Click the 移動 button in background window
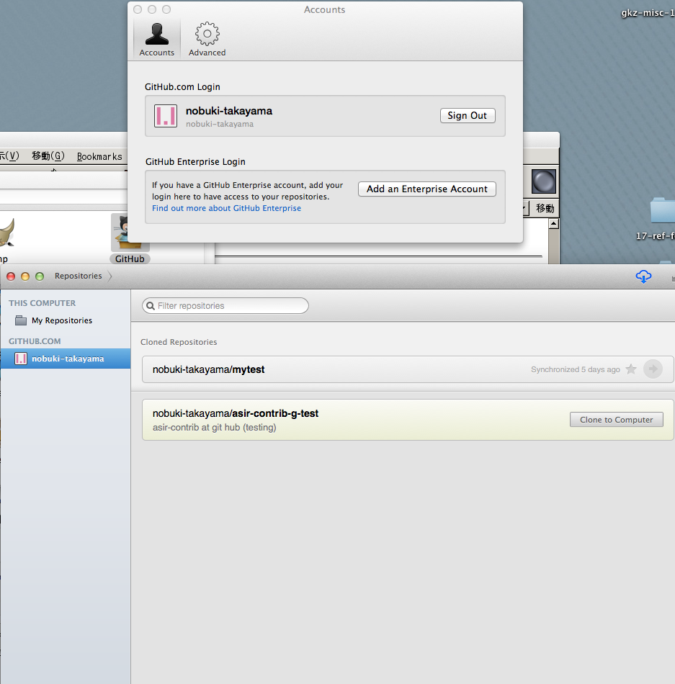The width and height of the screenshot is (675, 684). (544, 209)
